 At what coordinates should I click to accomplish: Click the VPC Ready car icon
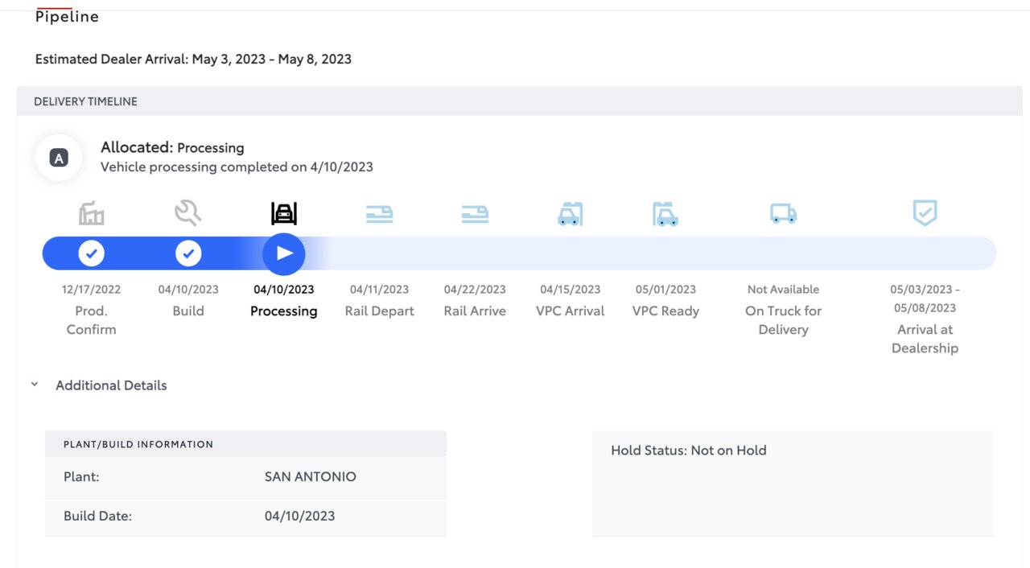[665, 214]
